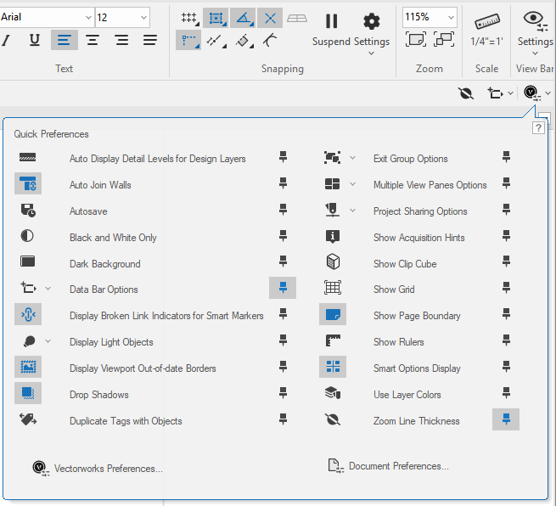Toggle Snap to Tangent icon
This screenshot has width=556, height=506.
point(270,40)
